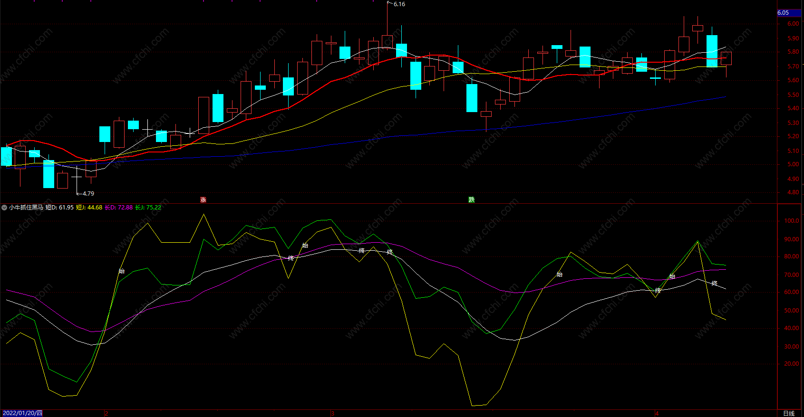
Task: Click the 80.00 indicator axis label
Action: (x=792, y=256)
